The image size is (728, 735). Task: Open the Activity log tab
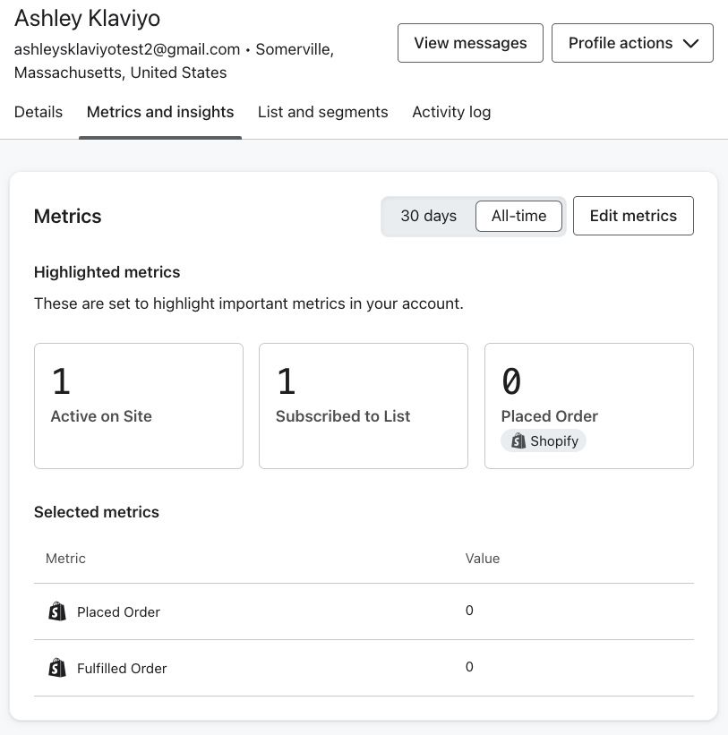click(451, 112)
